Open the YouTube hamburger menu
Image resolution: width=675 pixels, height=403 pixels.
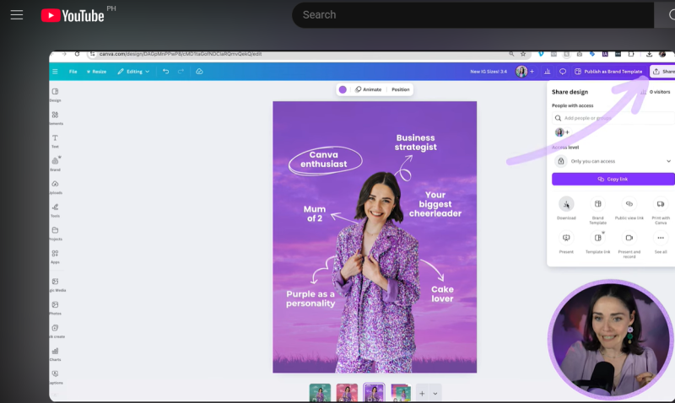pyautogui.click(x=17, y=15)
